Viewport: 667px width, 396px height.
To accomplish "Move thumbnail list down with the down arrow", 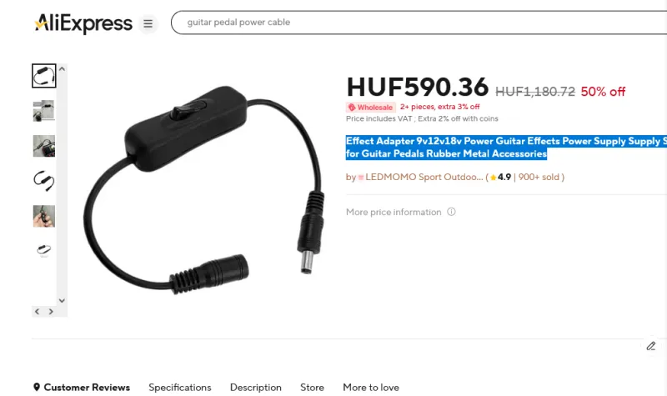I will [x=62, y=300].
